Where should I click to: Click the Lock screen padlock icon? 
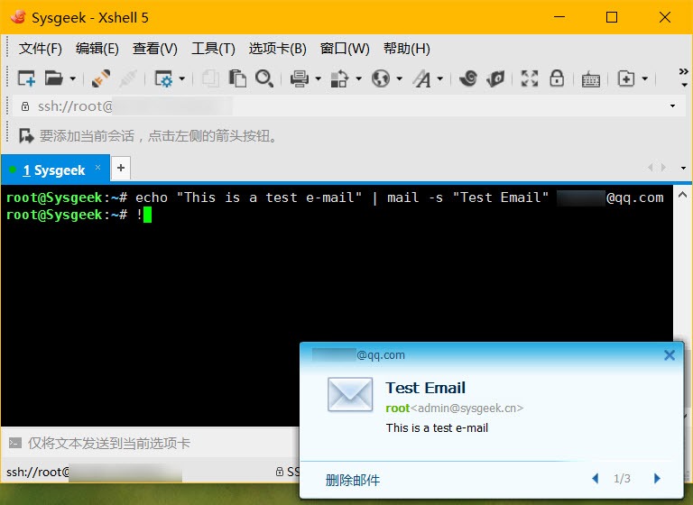point(557,78)
